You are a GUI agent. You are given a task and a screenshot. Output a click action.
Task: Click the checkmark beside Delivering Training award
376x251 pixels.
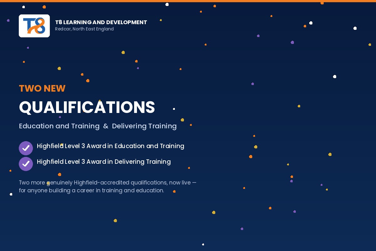click(26, 164)
